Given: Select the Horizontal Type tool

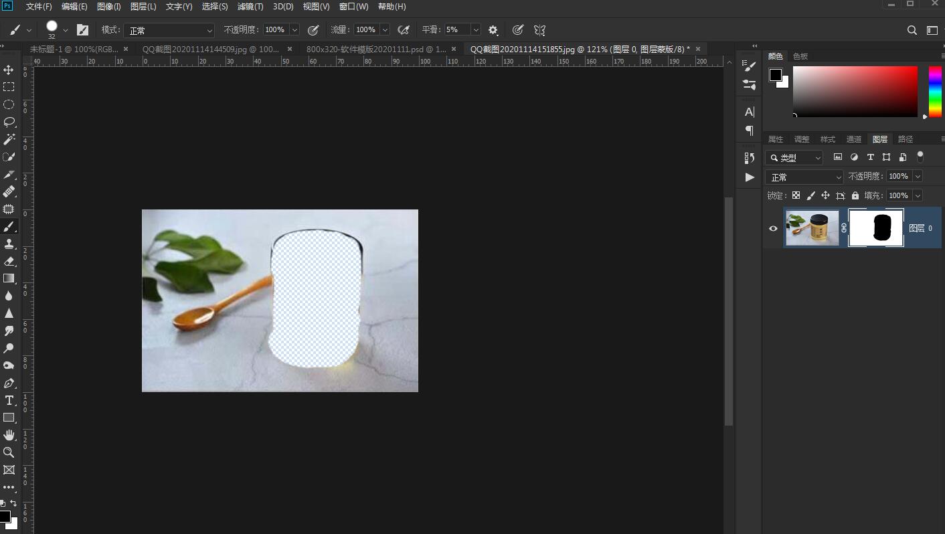Looking at the screenshot, I should 9,400.
